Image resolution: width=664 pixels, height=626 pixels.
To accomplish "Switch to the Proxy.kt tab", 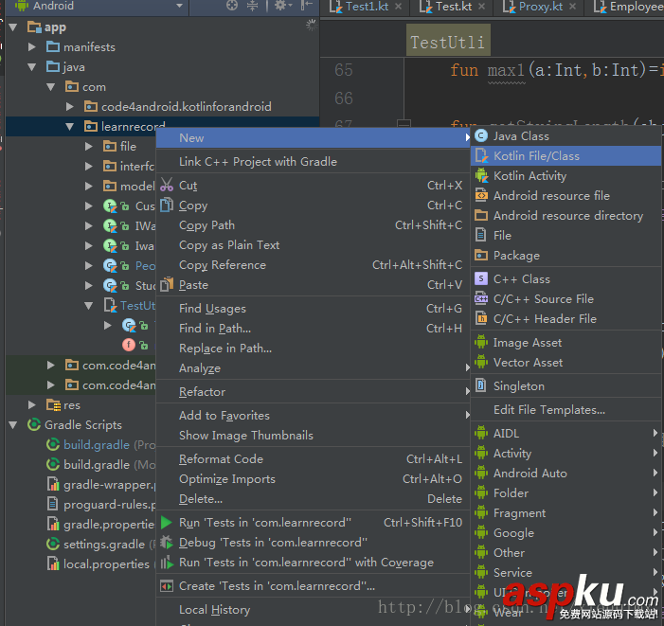I will [541, 7].
